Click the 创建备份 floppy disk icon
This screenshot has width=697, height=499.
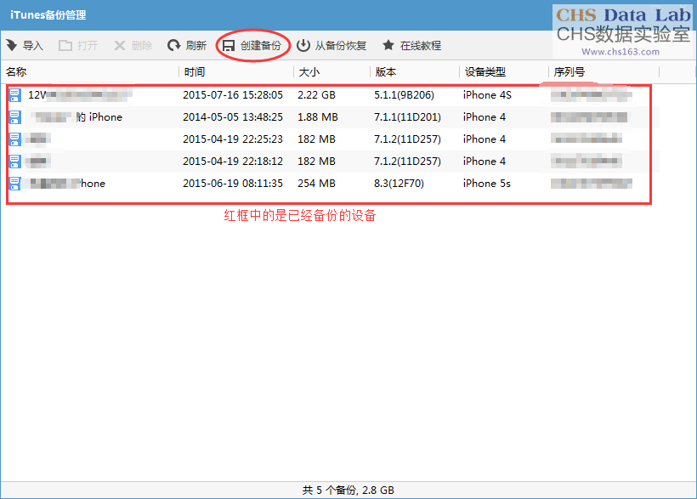(x=229, y=46)
